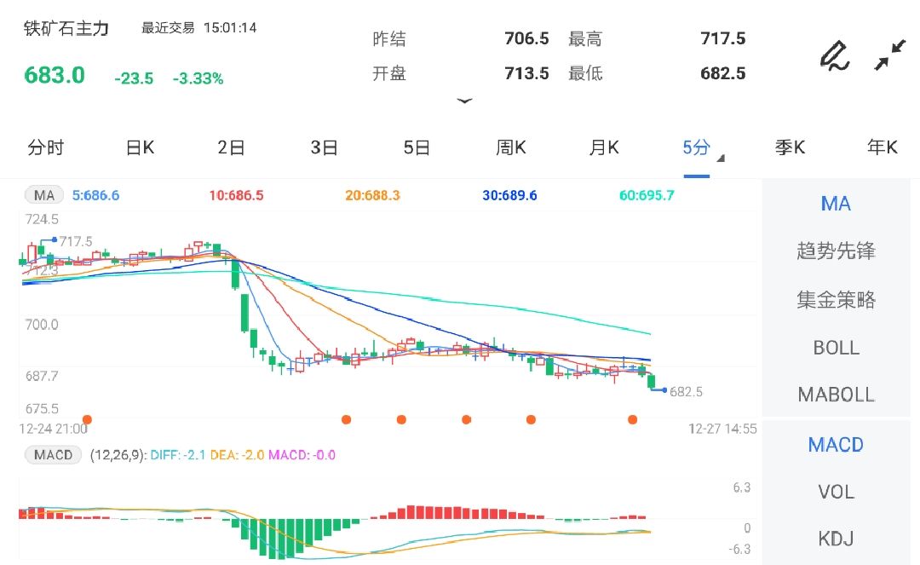The width and height of the screenshot is (920, 565).
Task: Choose 趋势先锋 indicator in sidebar
Action: coord(836,251)
